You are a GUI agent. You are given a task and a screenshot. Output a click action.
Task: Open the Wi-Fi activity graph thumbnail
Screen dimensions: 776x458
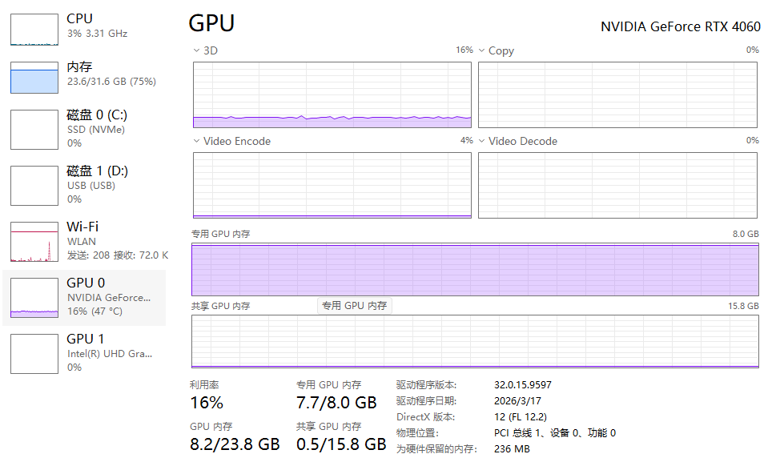(34, 242)
